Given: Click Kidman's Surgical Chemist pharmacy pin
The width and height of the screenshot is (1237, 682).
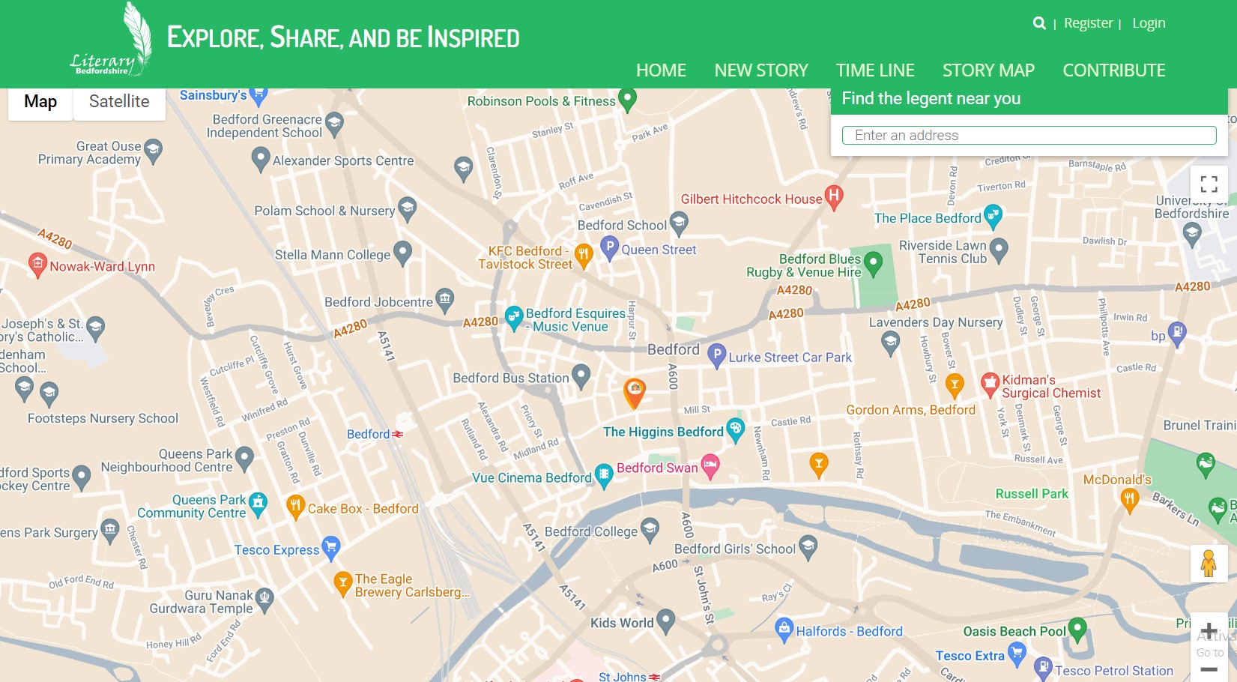Looking at the screenshot, I should [x=990, y=384].
